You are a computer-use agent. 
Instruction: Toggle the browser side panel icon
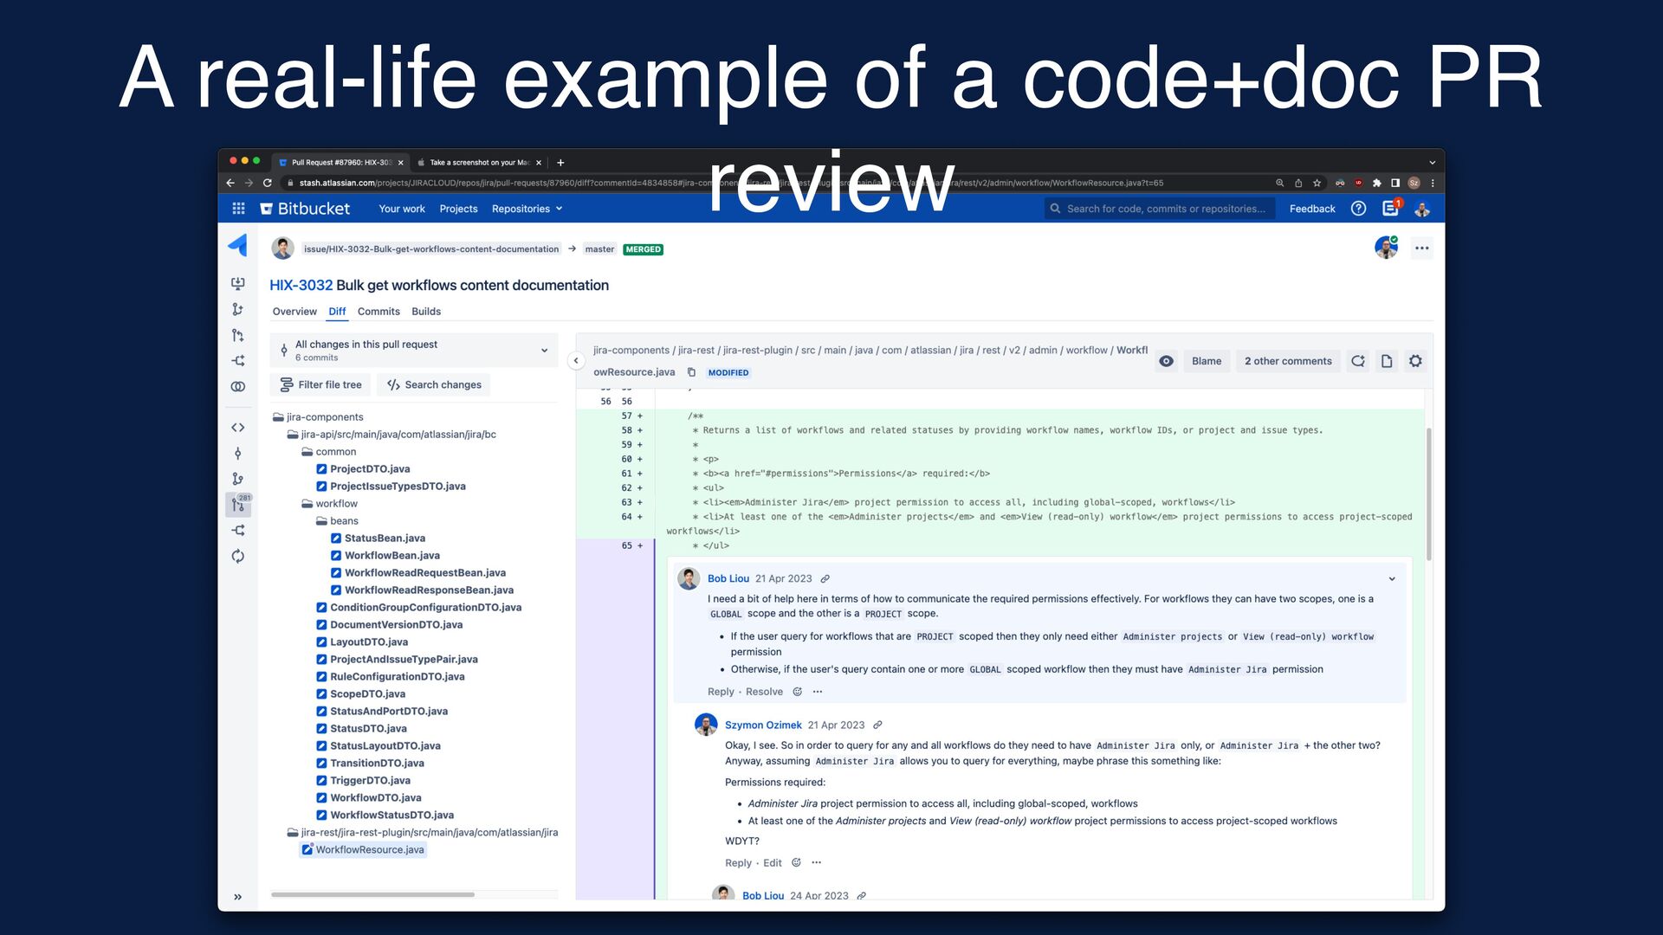pyautogui.click(x=1395, y=183)
